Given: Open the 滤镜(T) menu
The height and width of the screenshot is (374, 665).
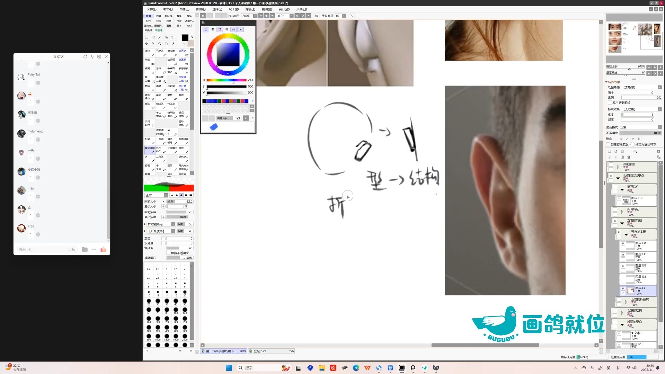Looking at the screenshot, I should point(250,9).
